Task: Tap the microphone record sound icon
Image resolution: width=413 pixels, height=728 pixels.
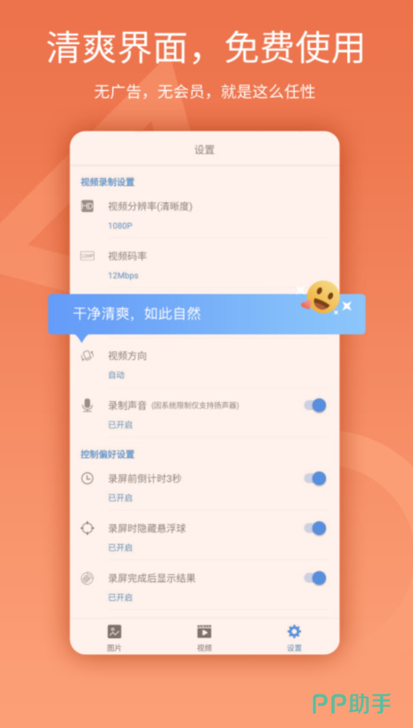Action: tap(87, 405)
